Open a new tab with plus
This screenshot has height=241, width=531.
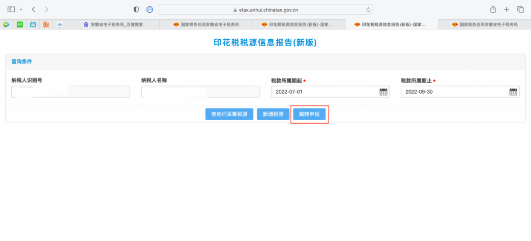point(506,9)
